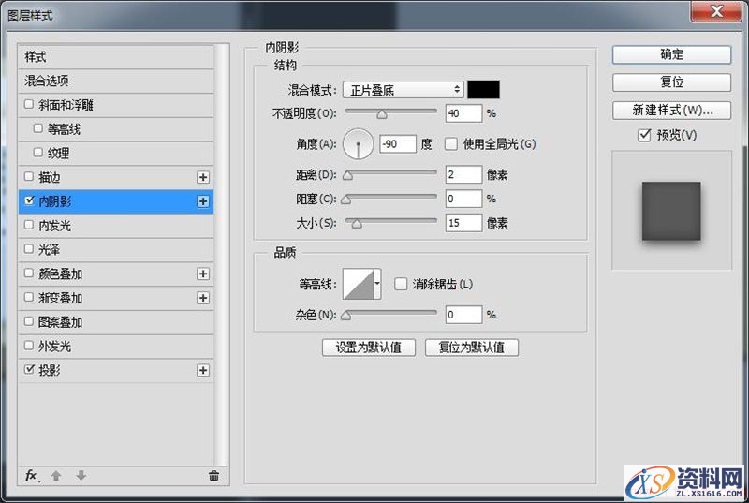Enable the 内发光 checkbox
This screenshot has height=503, width=749.
29,225
